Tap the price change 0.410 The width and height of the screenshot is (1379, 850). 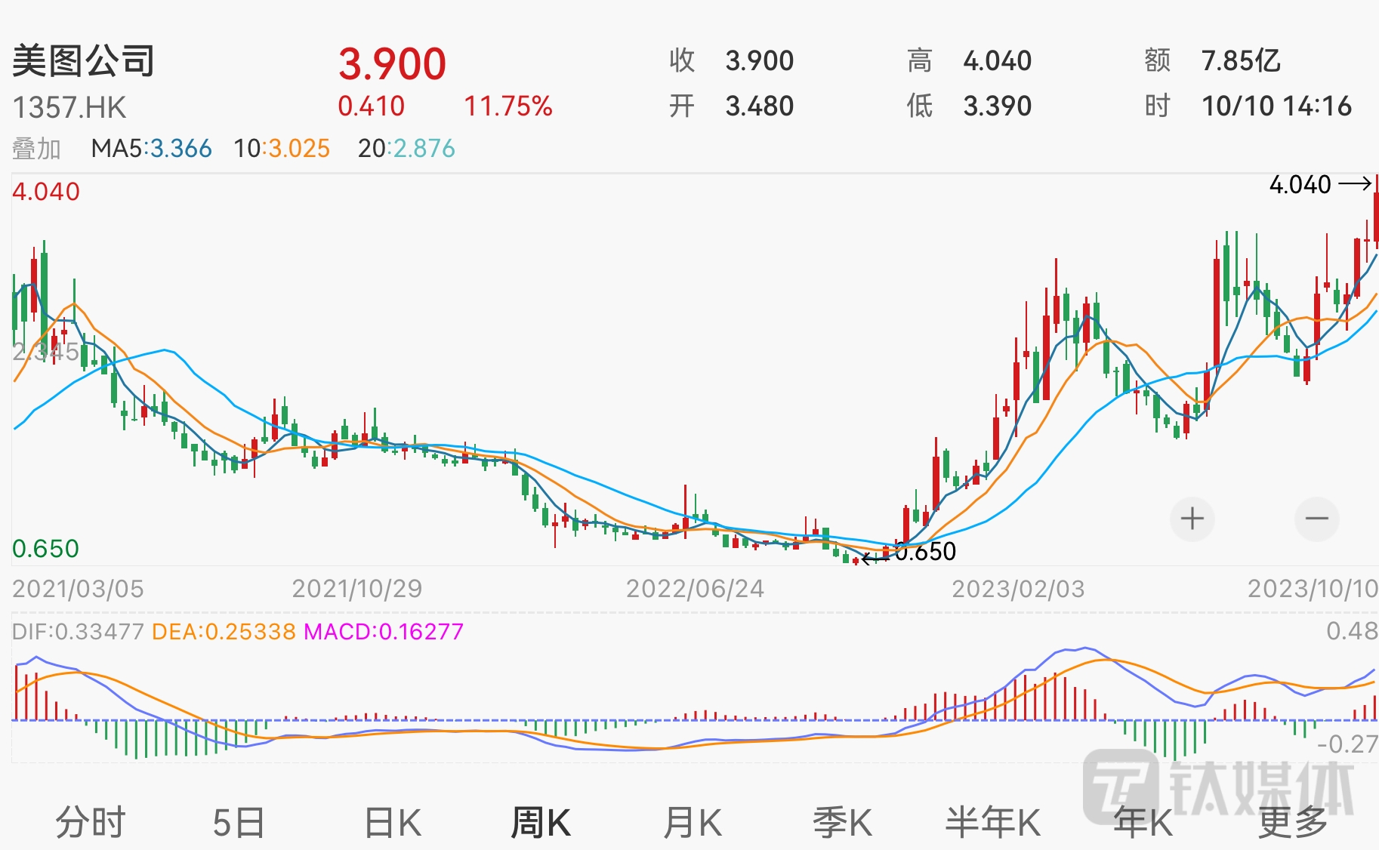click(x=372, y=106)
